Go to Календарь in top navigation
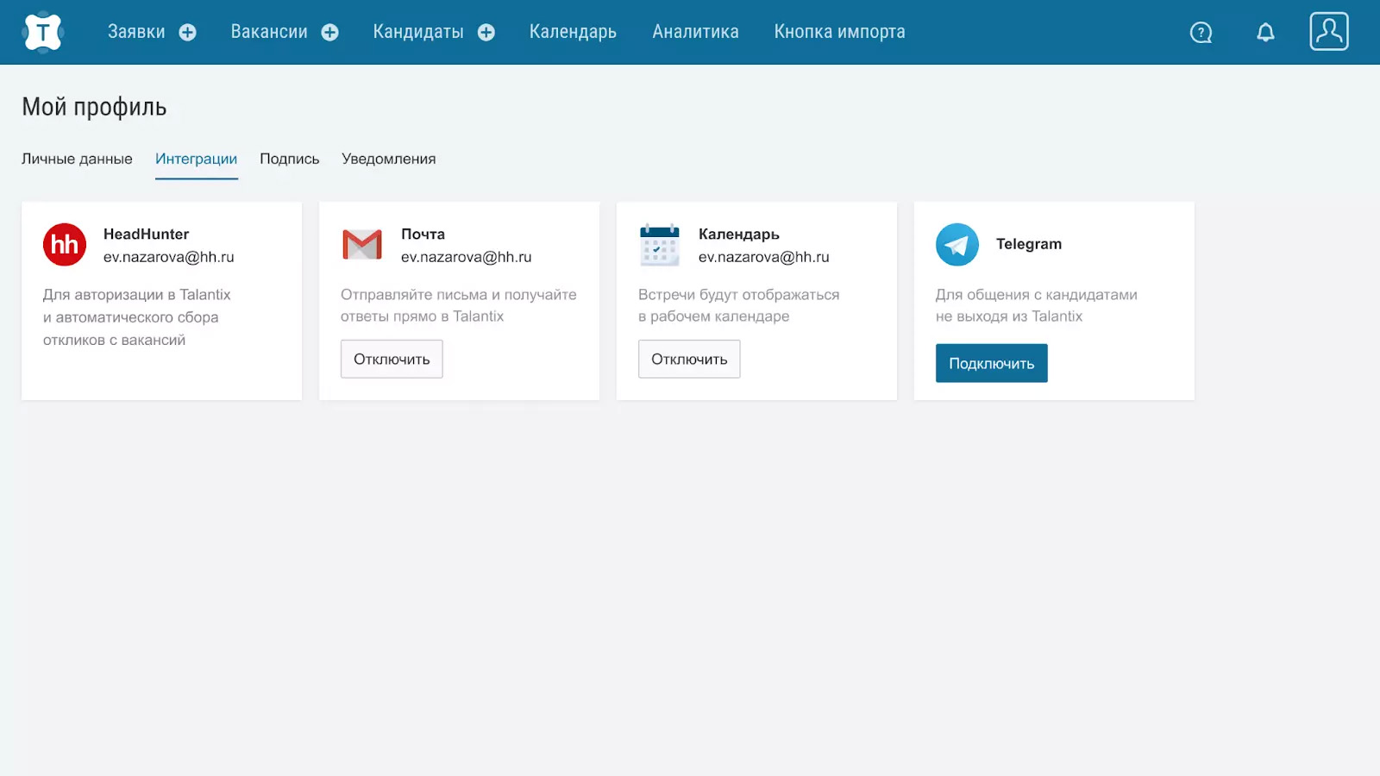The width and height of the screenshot is (1380, 776). (573, 32)
